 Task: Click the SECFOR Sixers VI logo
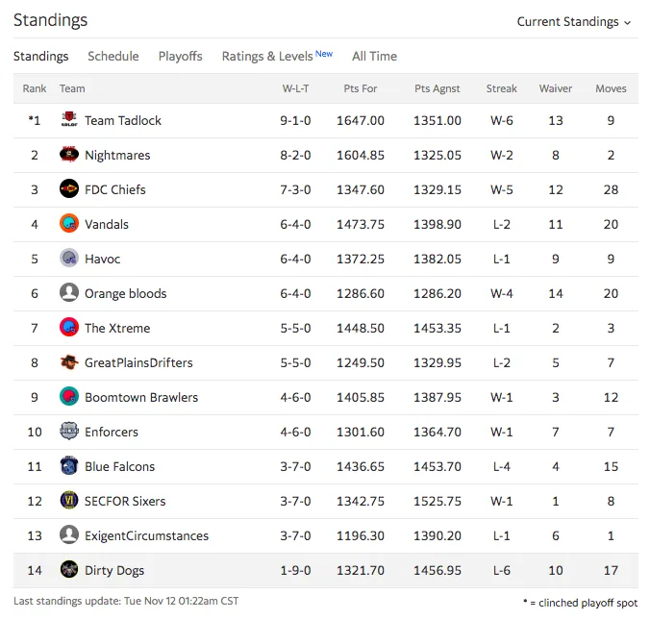tap(69, 500)
